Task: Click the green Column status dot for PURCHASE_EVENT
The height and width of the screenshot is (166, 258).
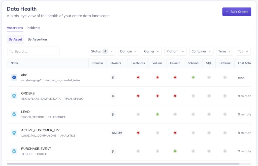Action: click(175, 151)
